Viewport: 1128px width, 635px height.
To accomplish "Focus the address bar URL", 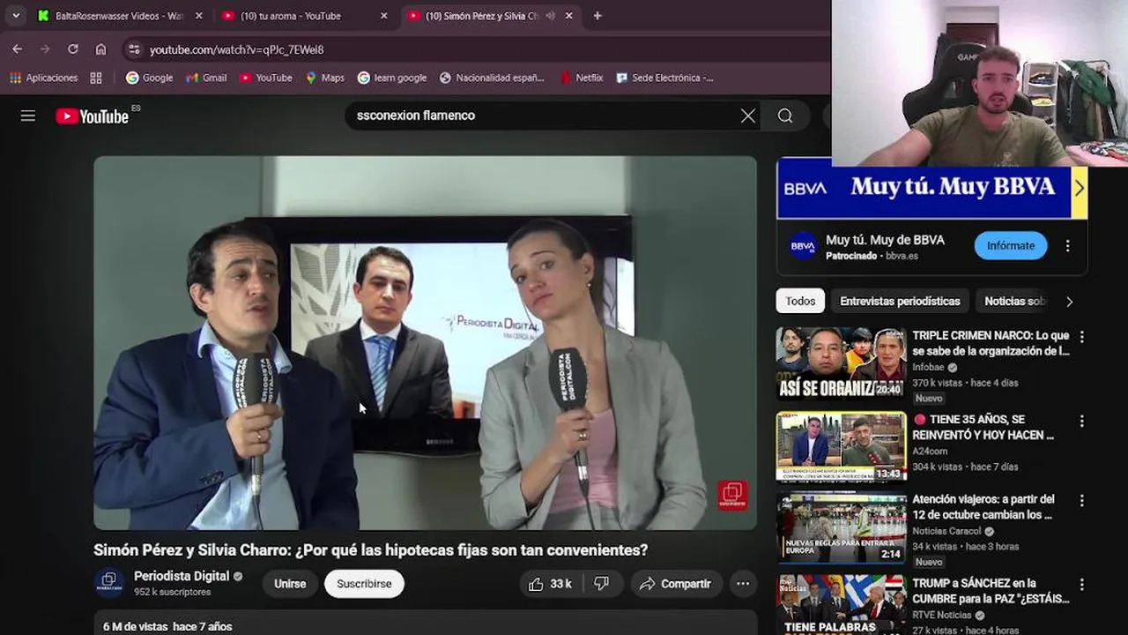I will click(x=236, y=50).
